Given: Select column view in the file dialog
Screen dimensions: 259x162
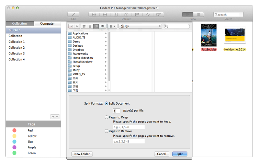Looking at the screenshot, I should coord(96,26).
